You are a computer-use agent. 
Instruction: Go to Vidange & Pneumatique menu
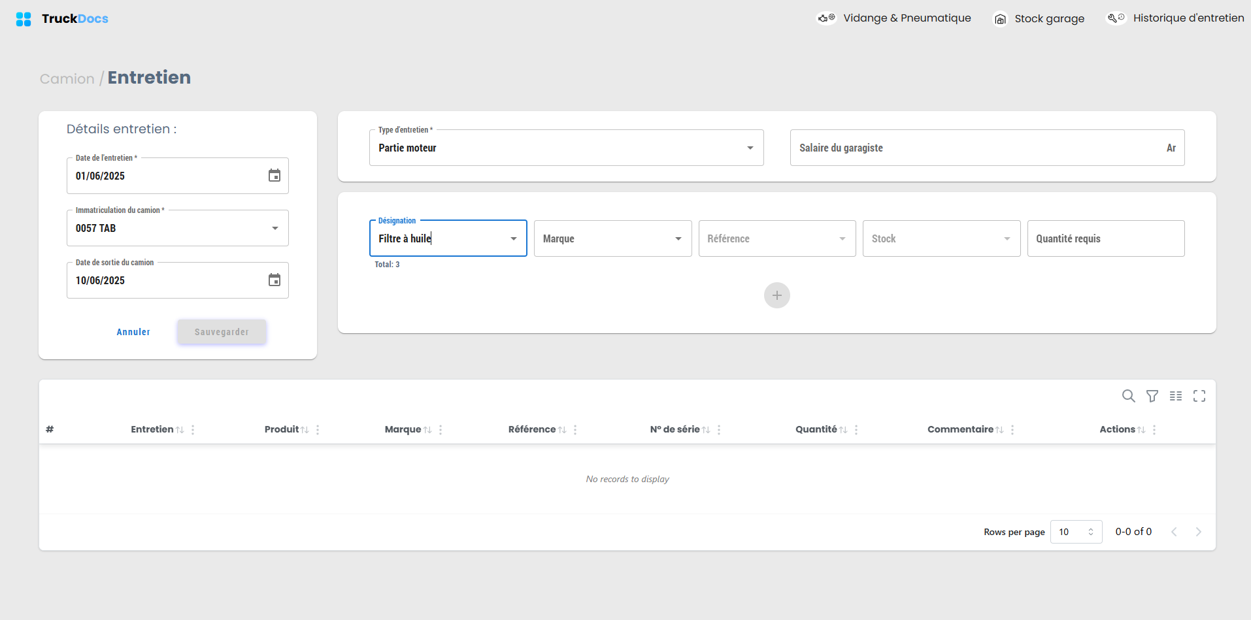894,18
